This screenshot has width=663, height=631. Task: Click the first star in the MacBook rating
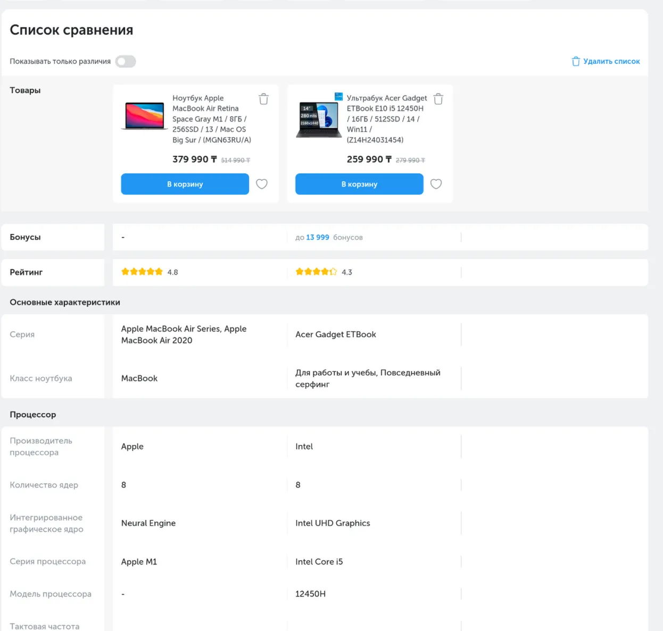point(125,271)
